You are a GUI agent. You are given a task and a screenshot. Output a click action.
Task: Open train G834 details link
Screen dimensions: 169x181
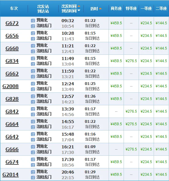pos(12,61)
